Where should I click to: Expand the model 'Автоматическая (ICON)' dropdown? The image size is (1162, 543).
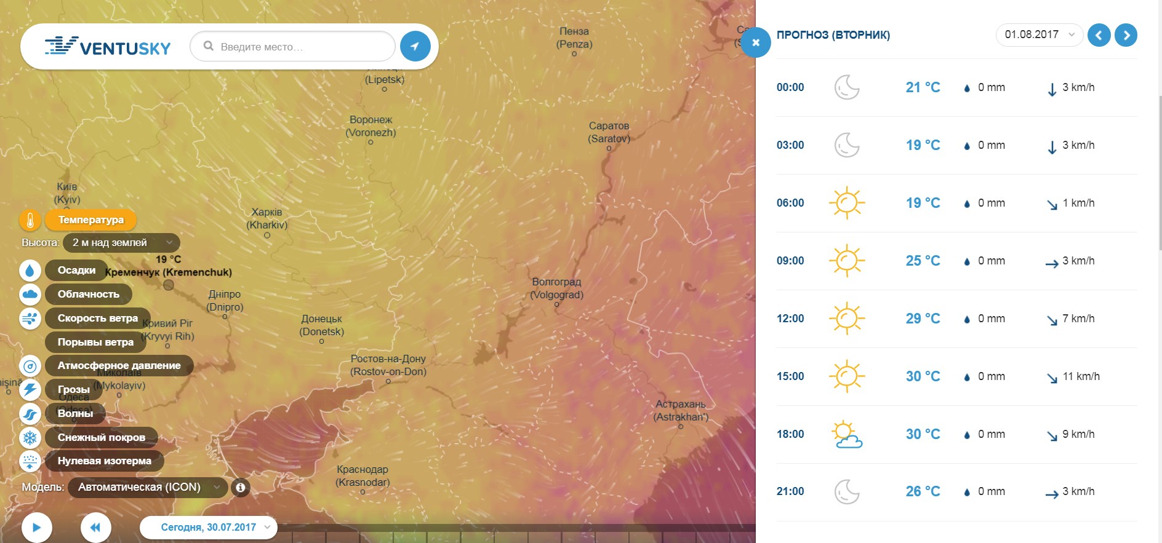click(x=148, y=487)
